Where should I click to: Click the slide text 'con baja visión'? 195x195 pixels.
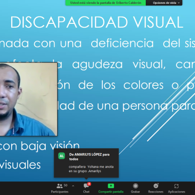click(39, 146)
